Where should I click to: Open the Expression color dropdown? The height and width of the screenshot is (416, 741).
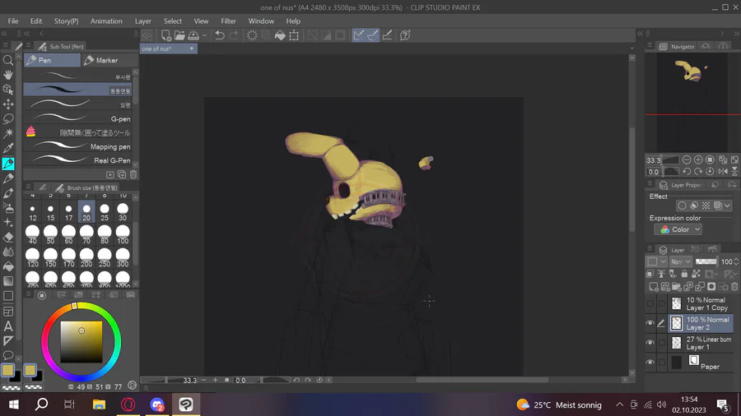pyautogui.click(x=678, y=229)
